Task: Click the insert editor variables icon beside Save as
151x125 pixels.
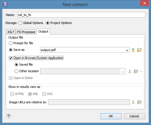Action: pyautogui.click(x=133, y=50)
